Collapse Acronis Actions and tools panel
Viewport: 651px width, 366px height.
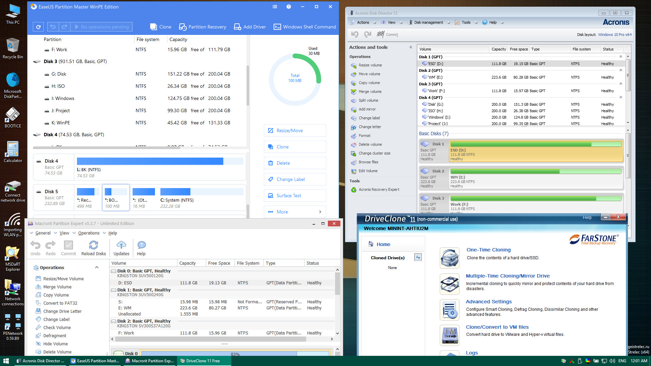(x=411, y=47)
